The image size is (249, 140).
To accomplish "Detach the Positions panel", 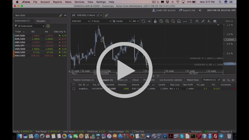I will click(x=219, y=80).
